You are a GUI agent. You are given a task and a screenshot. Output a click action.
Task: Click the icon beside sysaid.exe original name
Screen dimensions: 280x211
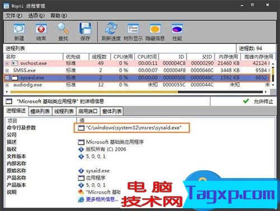click(81, 171)
